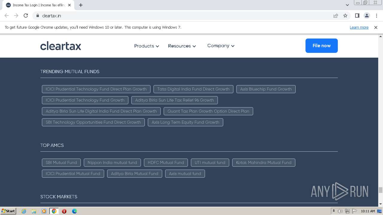
Task: Click the File now button
Action: (x=322, y=46)
